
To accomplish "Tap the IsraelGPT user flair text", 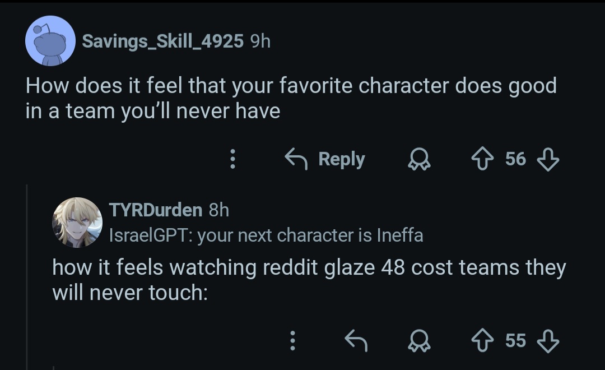I will [x=266, y=235].
